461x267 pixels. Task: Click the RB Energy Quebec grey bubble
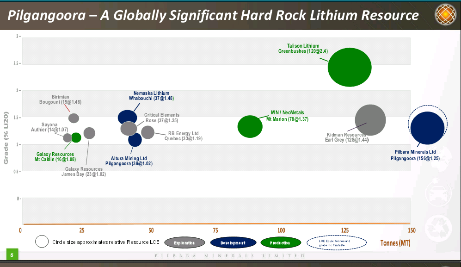pos(148,132)
